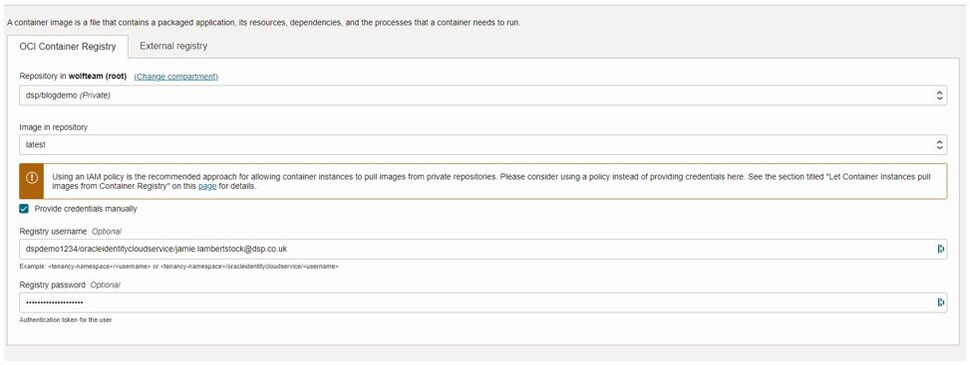Click the 'Registry username' field label
970x365 pixels.
[x=54, y=232]
